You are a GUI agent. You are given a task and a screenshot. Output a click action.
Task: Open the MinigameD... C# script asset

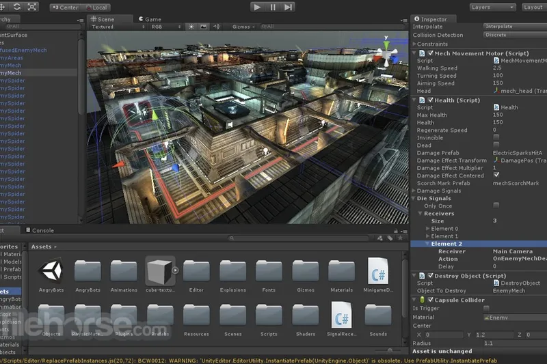pyautogui.click(x=378, y=275)
